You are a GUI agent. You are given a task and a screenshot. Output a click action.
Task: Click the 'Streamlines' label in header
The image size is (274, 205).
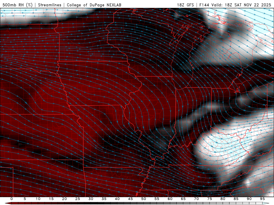click(50, 5)
